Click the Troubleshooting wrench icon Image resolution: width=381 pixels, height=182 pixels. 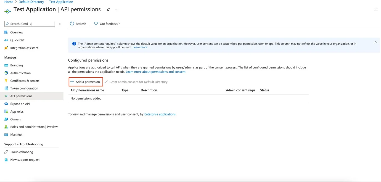(x=6, y=152)
